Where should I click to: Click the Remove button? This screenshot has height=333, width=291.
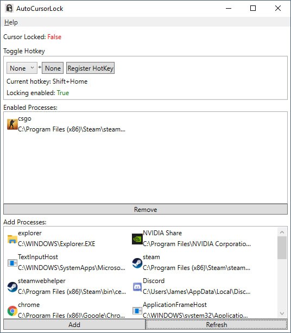[x=145, y=209]
